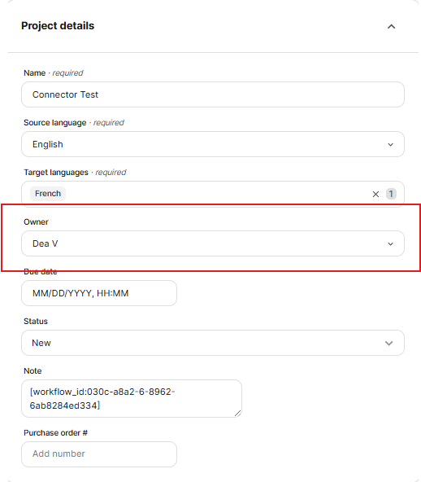Click the Purchase order Add number field

[x=99, y=454]
